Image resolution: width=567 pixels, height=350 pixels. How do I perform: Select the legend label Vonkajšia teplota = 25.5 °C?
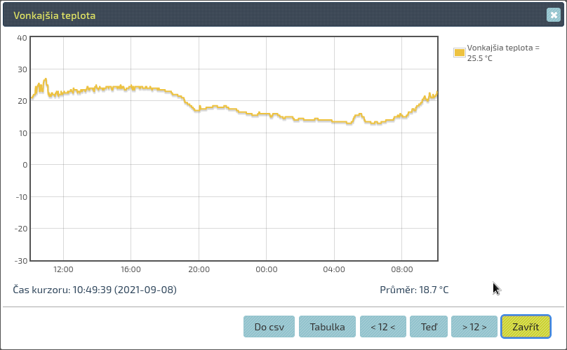(503, 53)
